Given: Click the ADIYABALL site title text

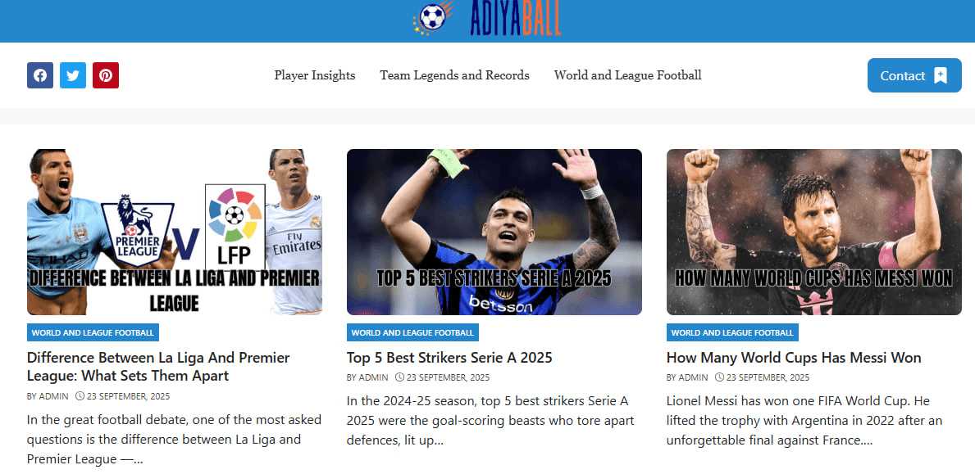Looking at the screenshot, I should [516, 17].
